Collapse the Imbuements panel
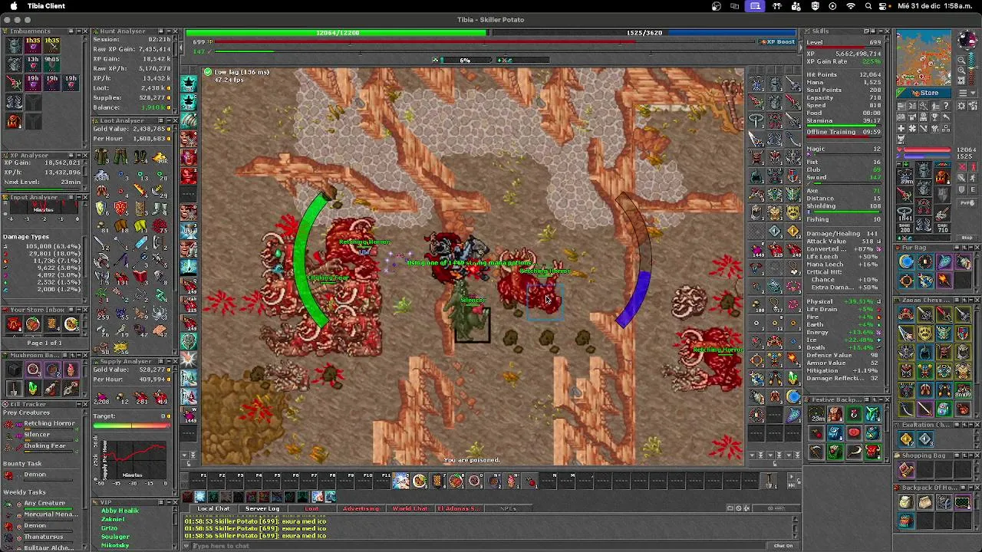Image resolution: width=982 pixels, height=552 pixels. click(77, 31)
